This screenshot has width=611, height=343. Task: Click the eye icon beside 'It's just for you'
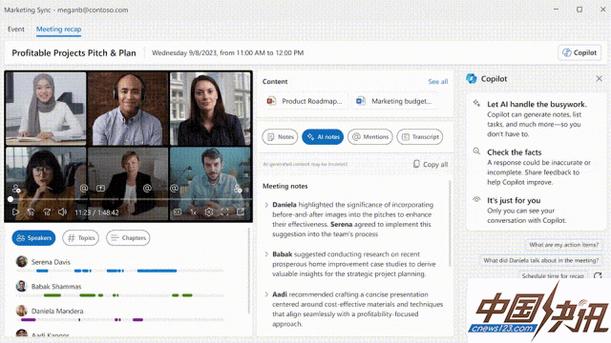(476, 199)
